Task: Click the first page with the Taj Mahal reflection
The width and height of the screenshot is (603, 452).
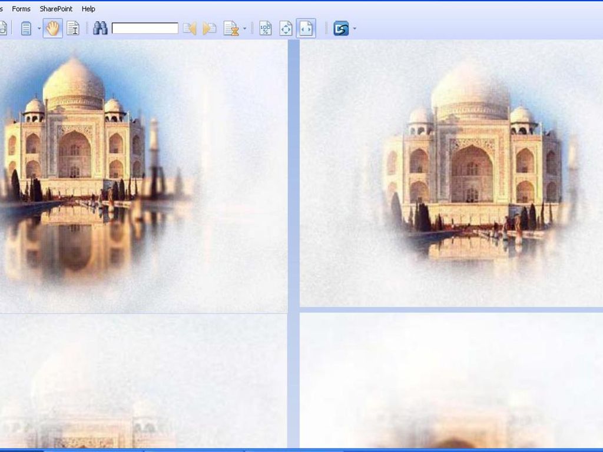Action: (144, 177)
